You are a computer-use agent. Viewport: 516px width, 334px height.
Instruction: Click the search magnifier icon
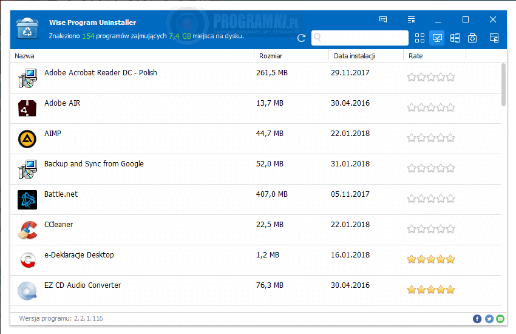(317, 38)
